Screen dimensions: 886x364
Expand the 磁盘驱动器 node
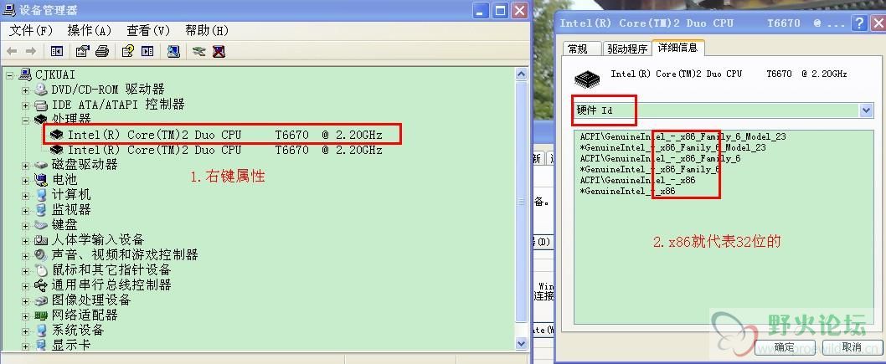coord(25,166)
